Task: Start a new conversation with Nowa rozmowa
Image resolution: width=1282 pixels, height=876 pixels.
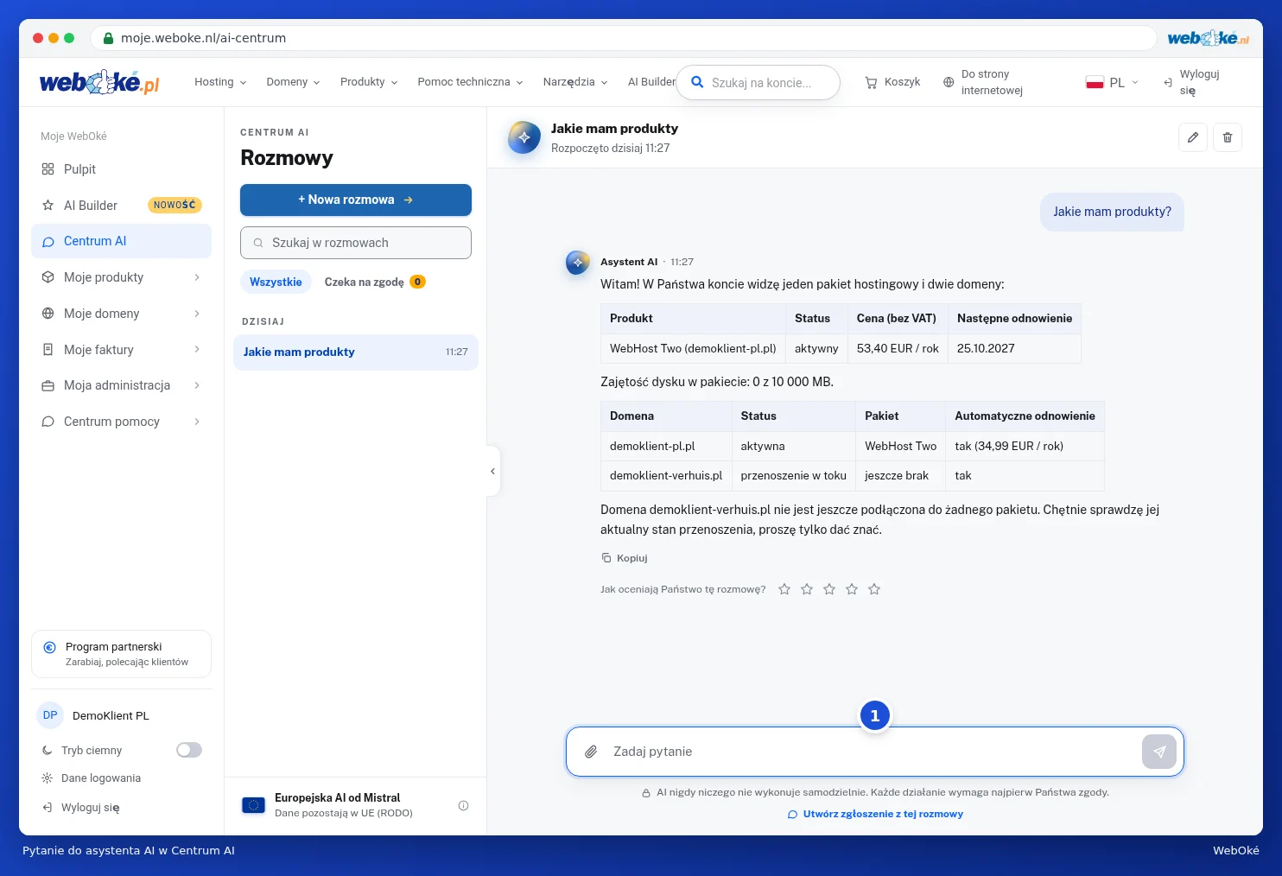Action: 356,200
